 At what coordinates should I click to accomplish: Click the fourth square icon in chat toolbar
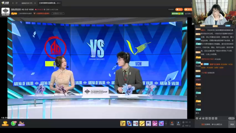coord(216,119)
